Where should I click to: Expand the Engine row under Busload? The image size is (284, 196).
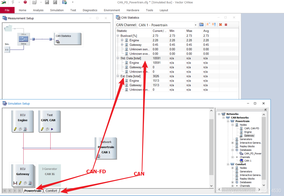point(122,40)
